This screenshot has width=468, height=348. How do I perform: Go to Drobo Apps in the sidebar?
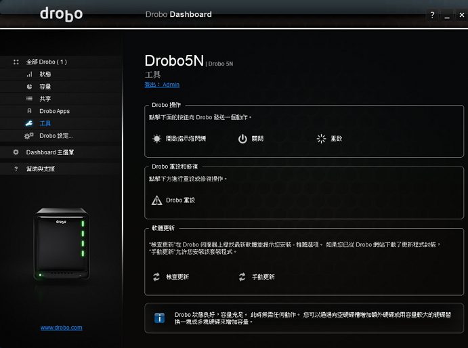[54, 111]
